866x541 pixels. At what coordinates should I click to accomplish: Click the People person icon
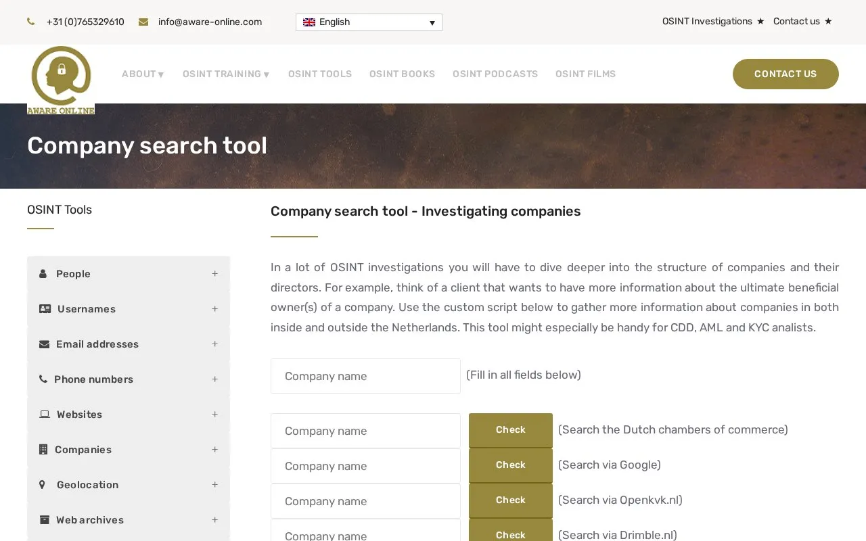click(43, 274)
